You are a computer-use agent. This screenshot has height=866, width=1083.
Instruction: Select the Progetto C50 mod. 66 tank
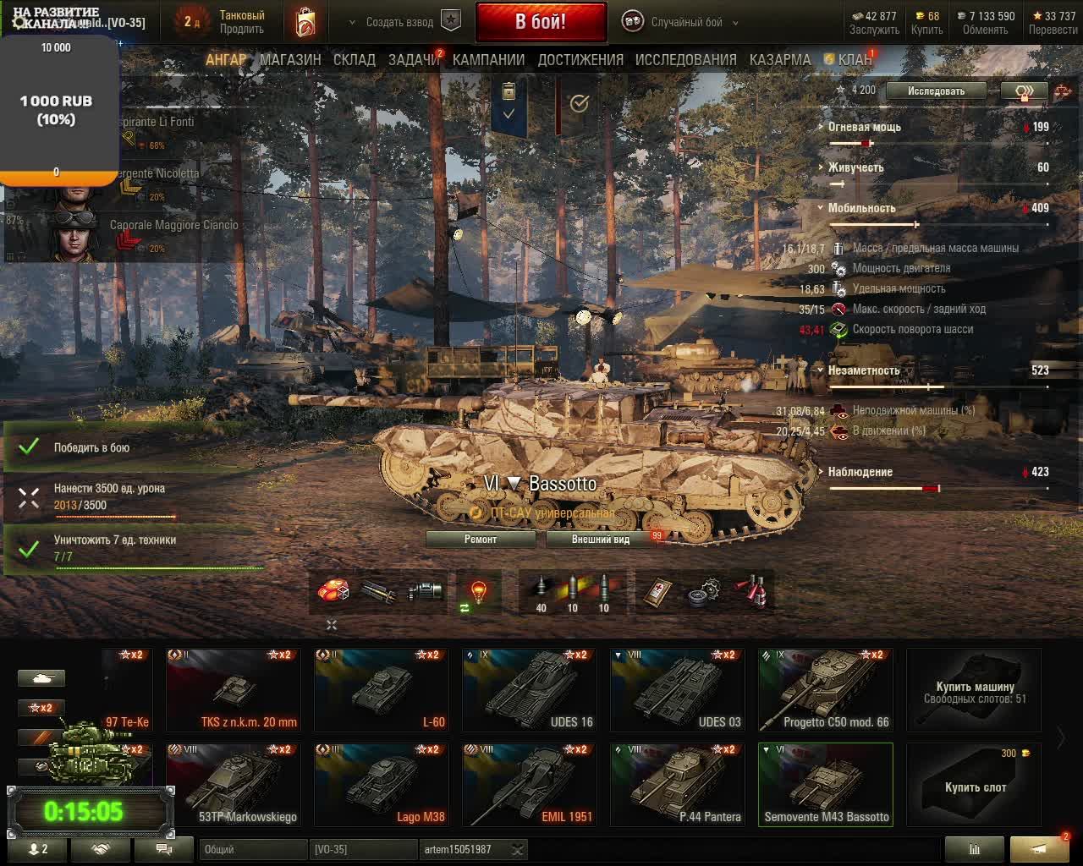[x=826, y=689]
